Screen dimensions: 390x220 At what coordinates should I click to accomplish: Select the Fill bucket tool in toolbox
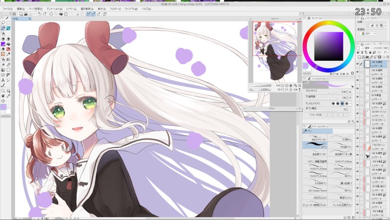[8, 44]
